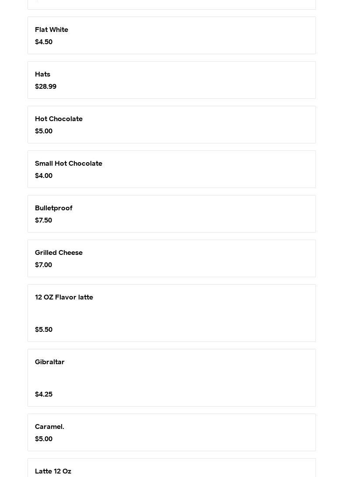Image resolution: width=343 pixels, height=477 pixels.
Task: Click the $5.00 price under Caramel.
Action: pyautogui.click(x=44, y=439)
